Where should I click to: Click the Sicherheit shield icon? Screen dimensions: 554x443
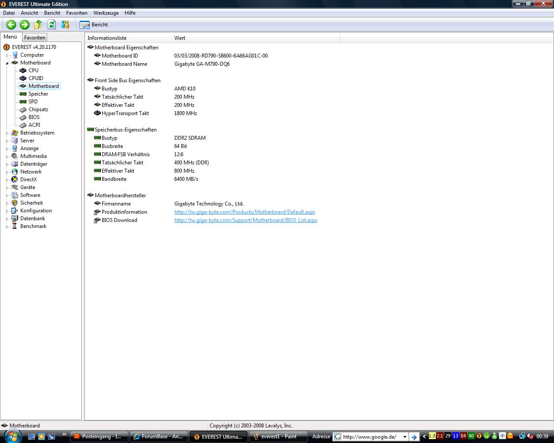(x=15, y=203)
